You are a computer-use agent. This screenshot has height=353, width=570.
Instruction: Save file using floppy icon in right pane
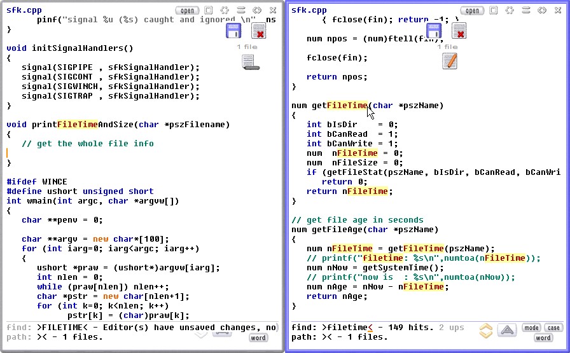(x=434, y=31)
